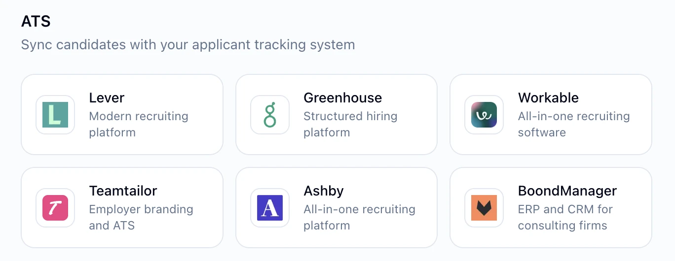Select the BoondManager integration title
The image size is (675, 261).
coord(567,191)
